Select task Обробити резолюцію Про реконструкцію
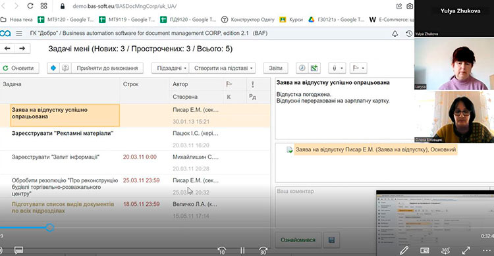This screenshot has height=256, width=494. coord(65,187)
